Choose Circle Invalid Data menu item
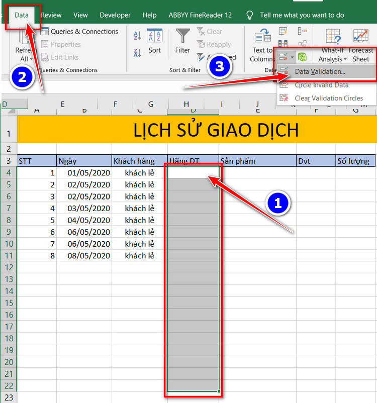 coord(326,85)
